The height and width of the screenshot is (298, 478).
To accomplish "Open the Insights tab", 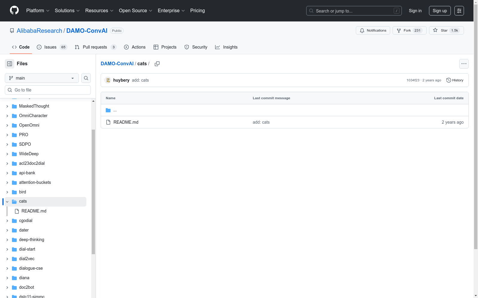I will click(226, 47).
